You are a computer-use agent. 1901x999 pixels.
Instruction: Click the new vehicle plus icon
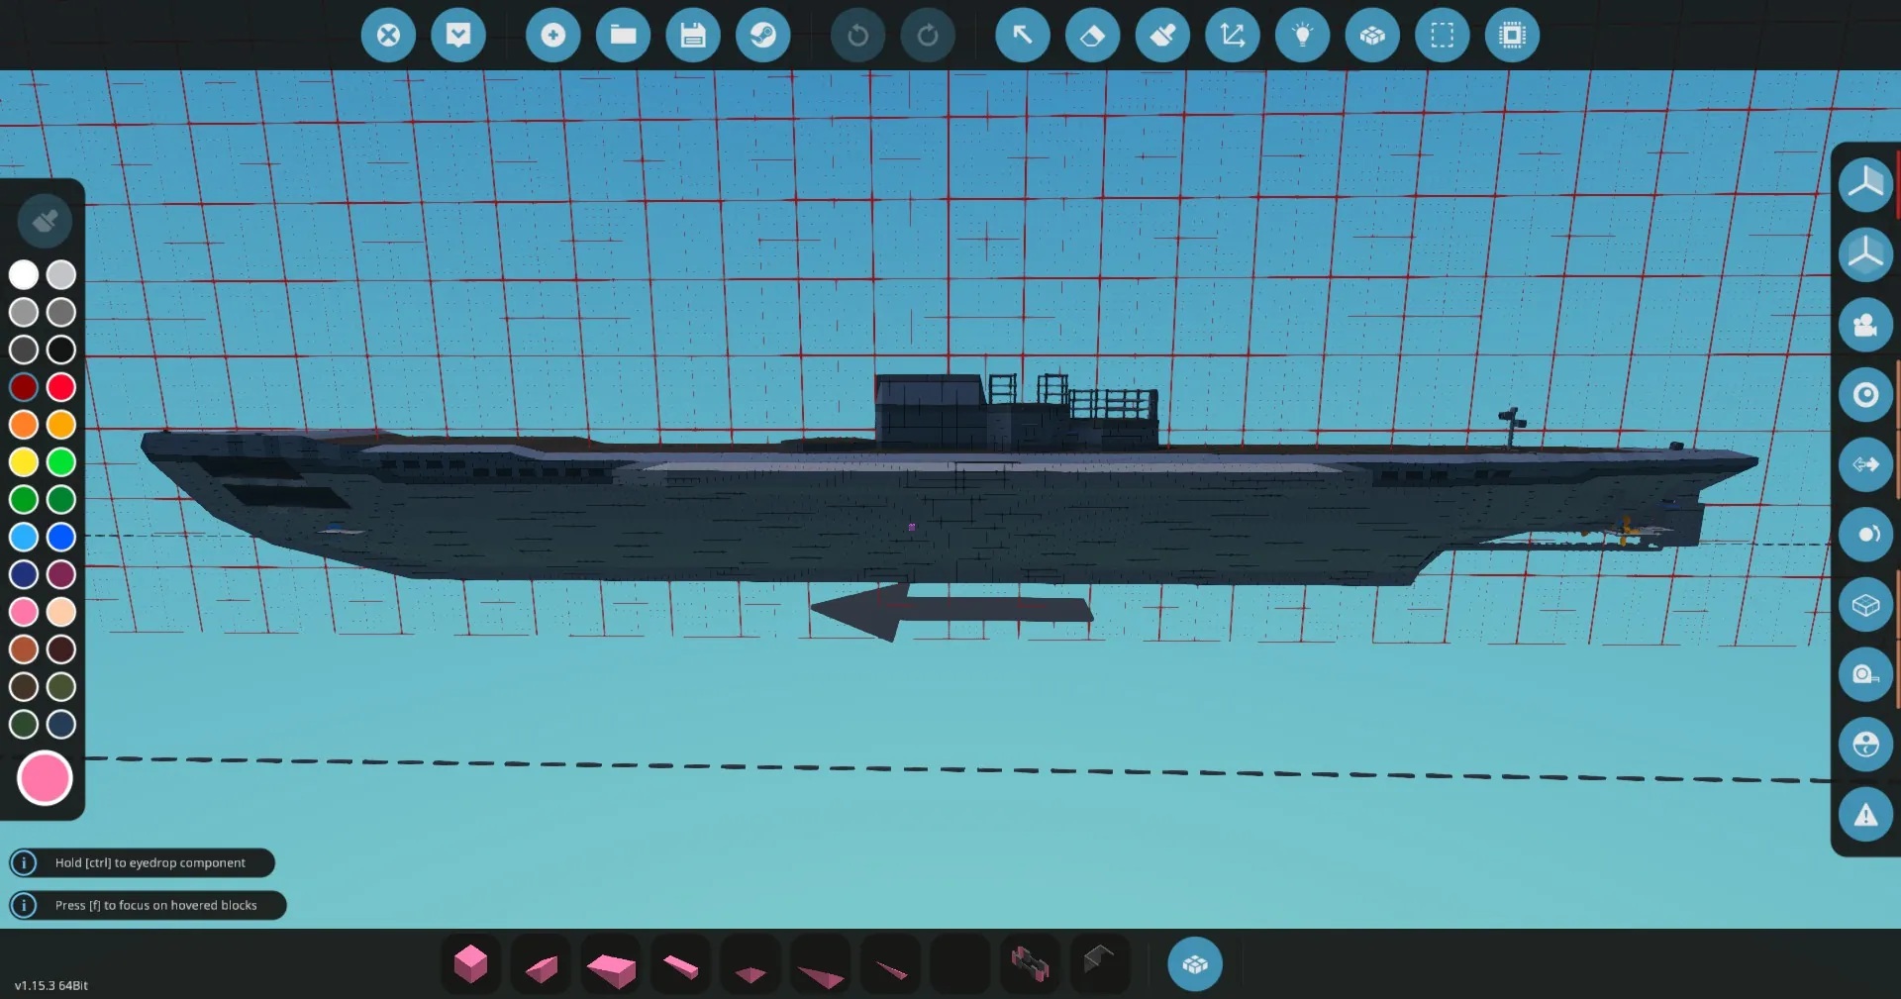(x=552, y=36)
